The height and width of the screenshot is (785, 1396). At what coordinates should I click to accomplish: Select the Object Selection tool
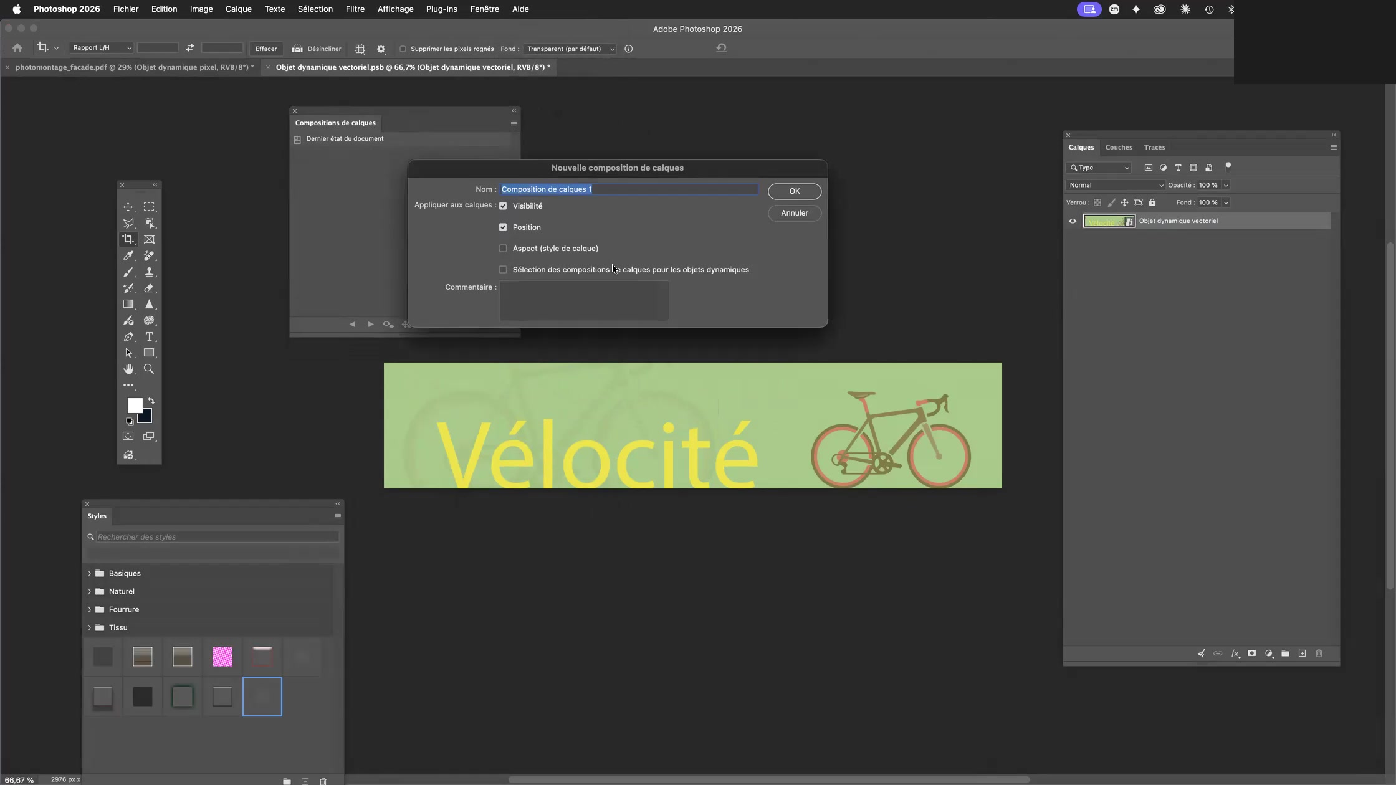[x=149, y=223]
